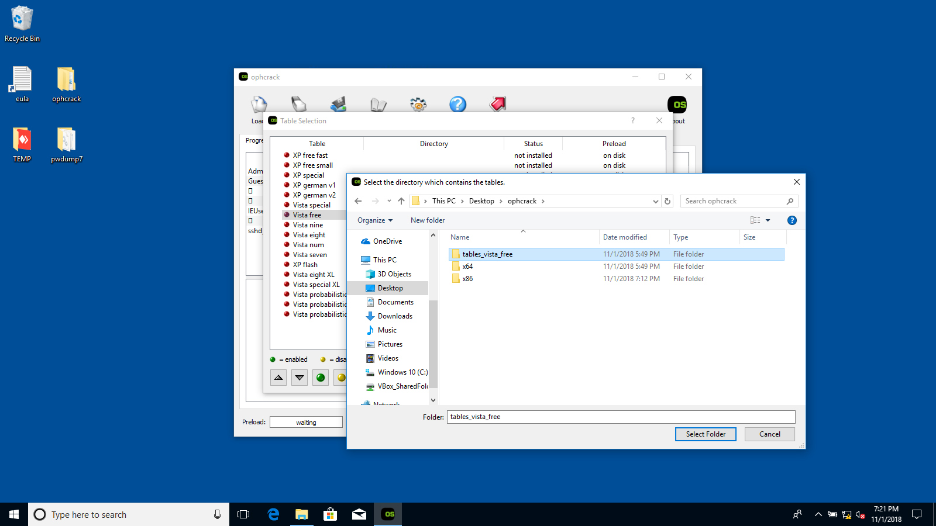The width and height of the screenshot is (936, 526).
Task: Open the Tables book icon in ophcrack toolbar
Action: pos(378,105)
